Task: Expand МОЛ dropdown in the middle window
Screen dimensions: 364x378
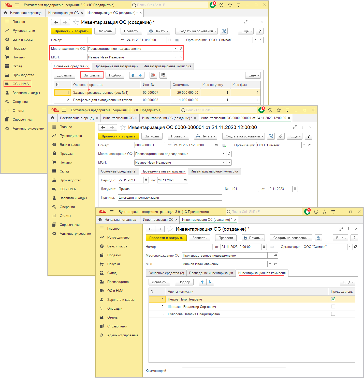Action: (223, 162)
